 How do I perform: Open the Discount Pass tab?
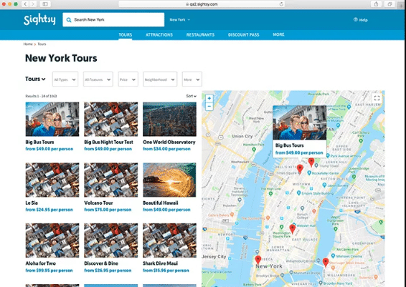(x=244, y=34)
